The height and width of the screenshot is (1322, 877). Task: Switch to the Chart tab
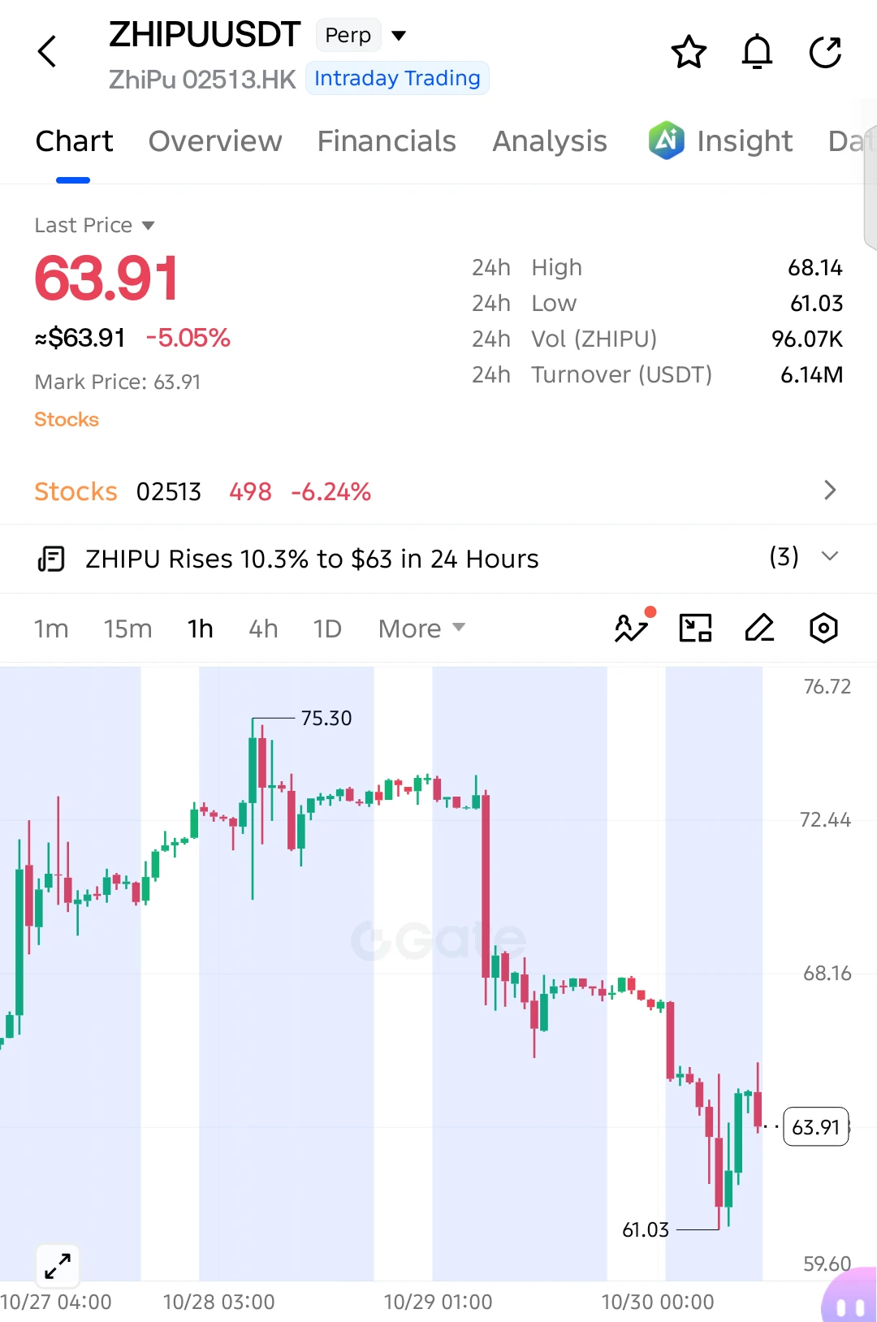pyautogui.click(x=74, y=141)
